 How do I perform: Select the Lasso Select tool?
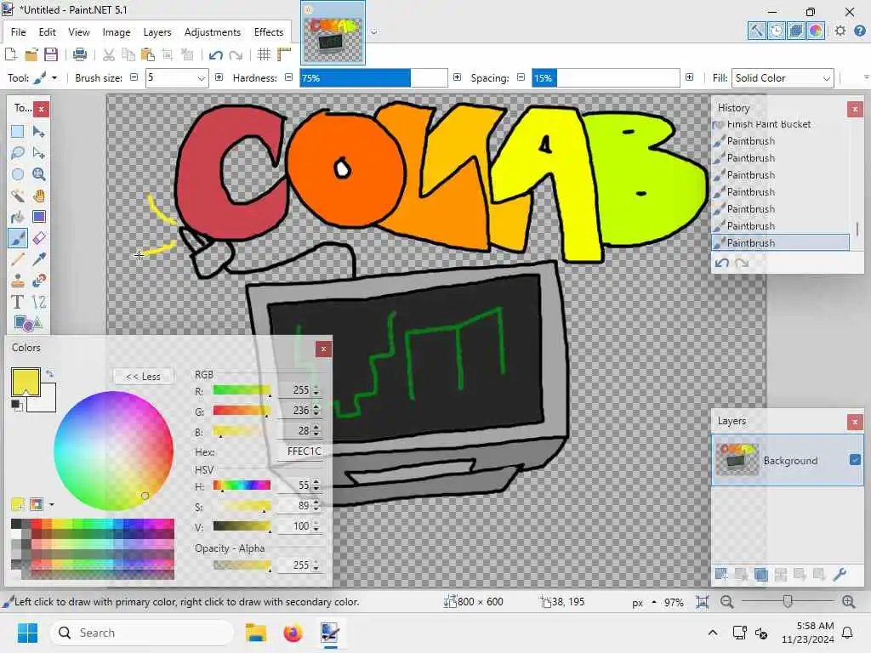coord(17,153)
